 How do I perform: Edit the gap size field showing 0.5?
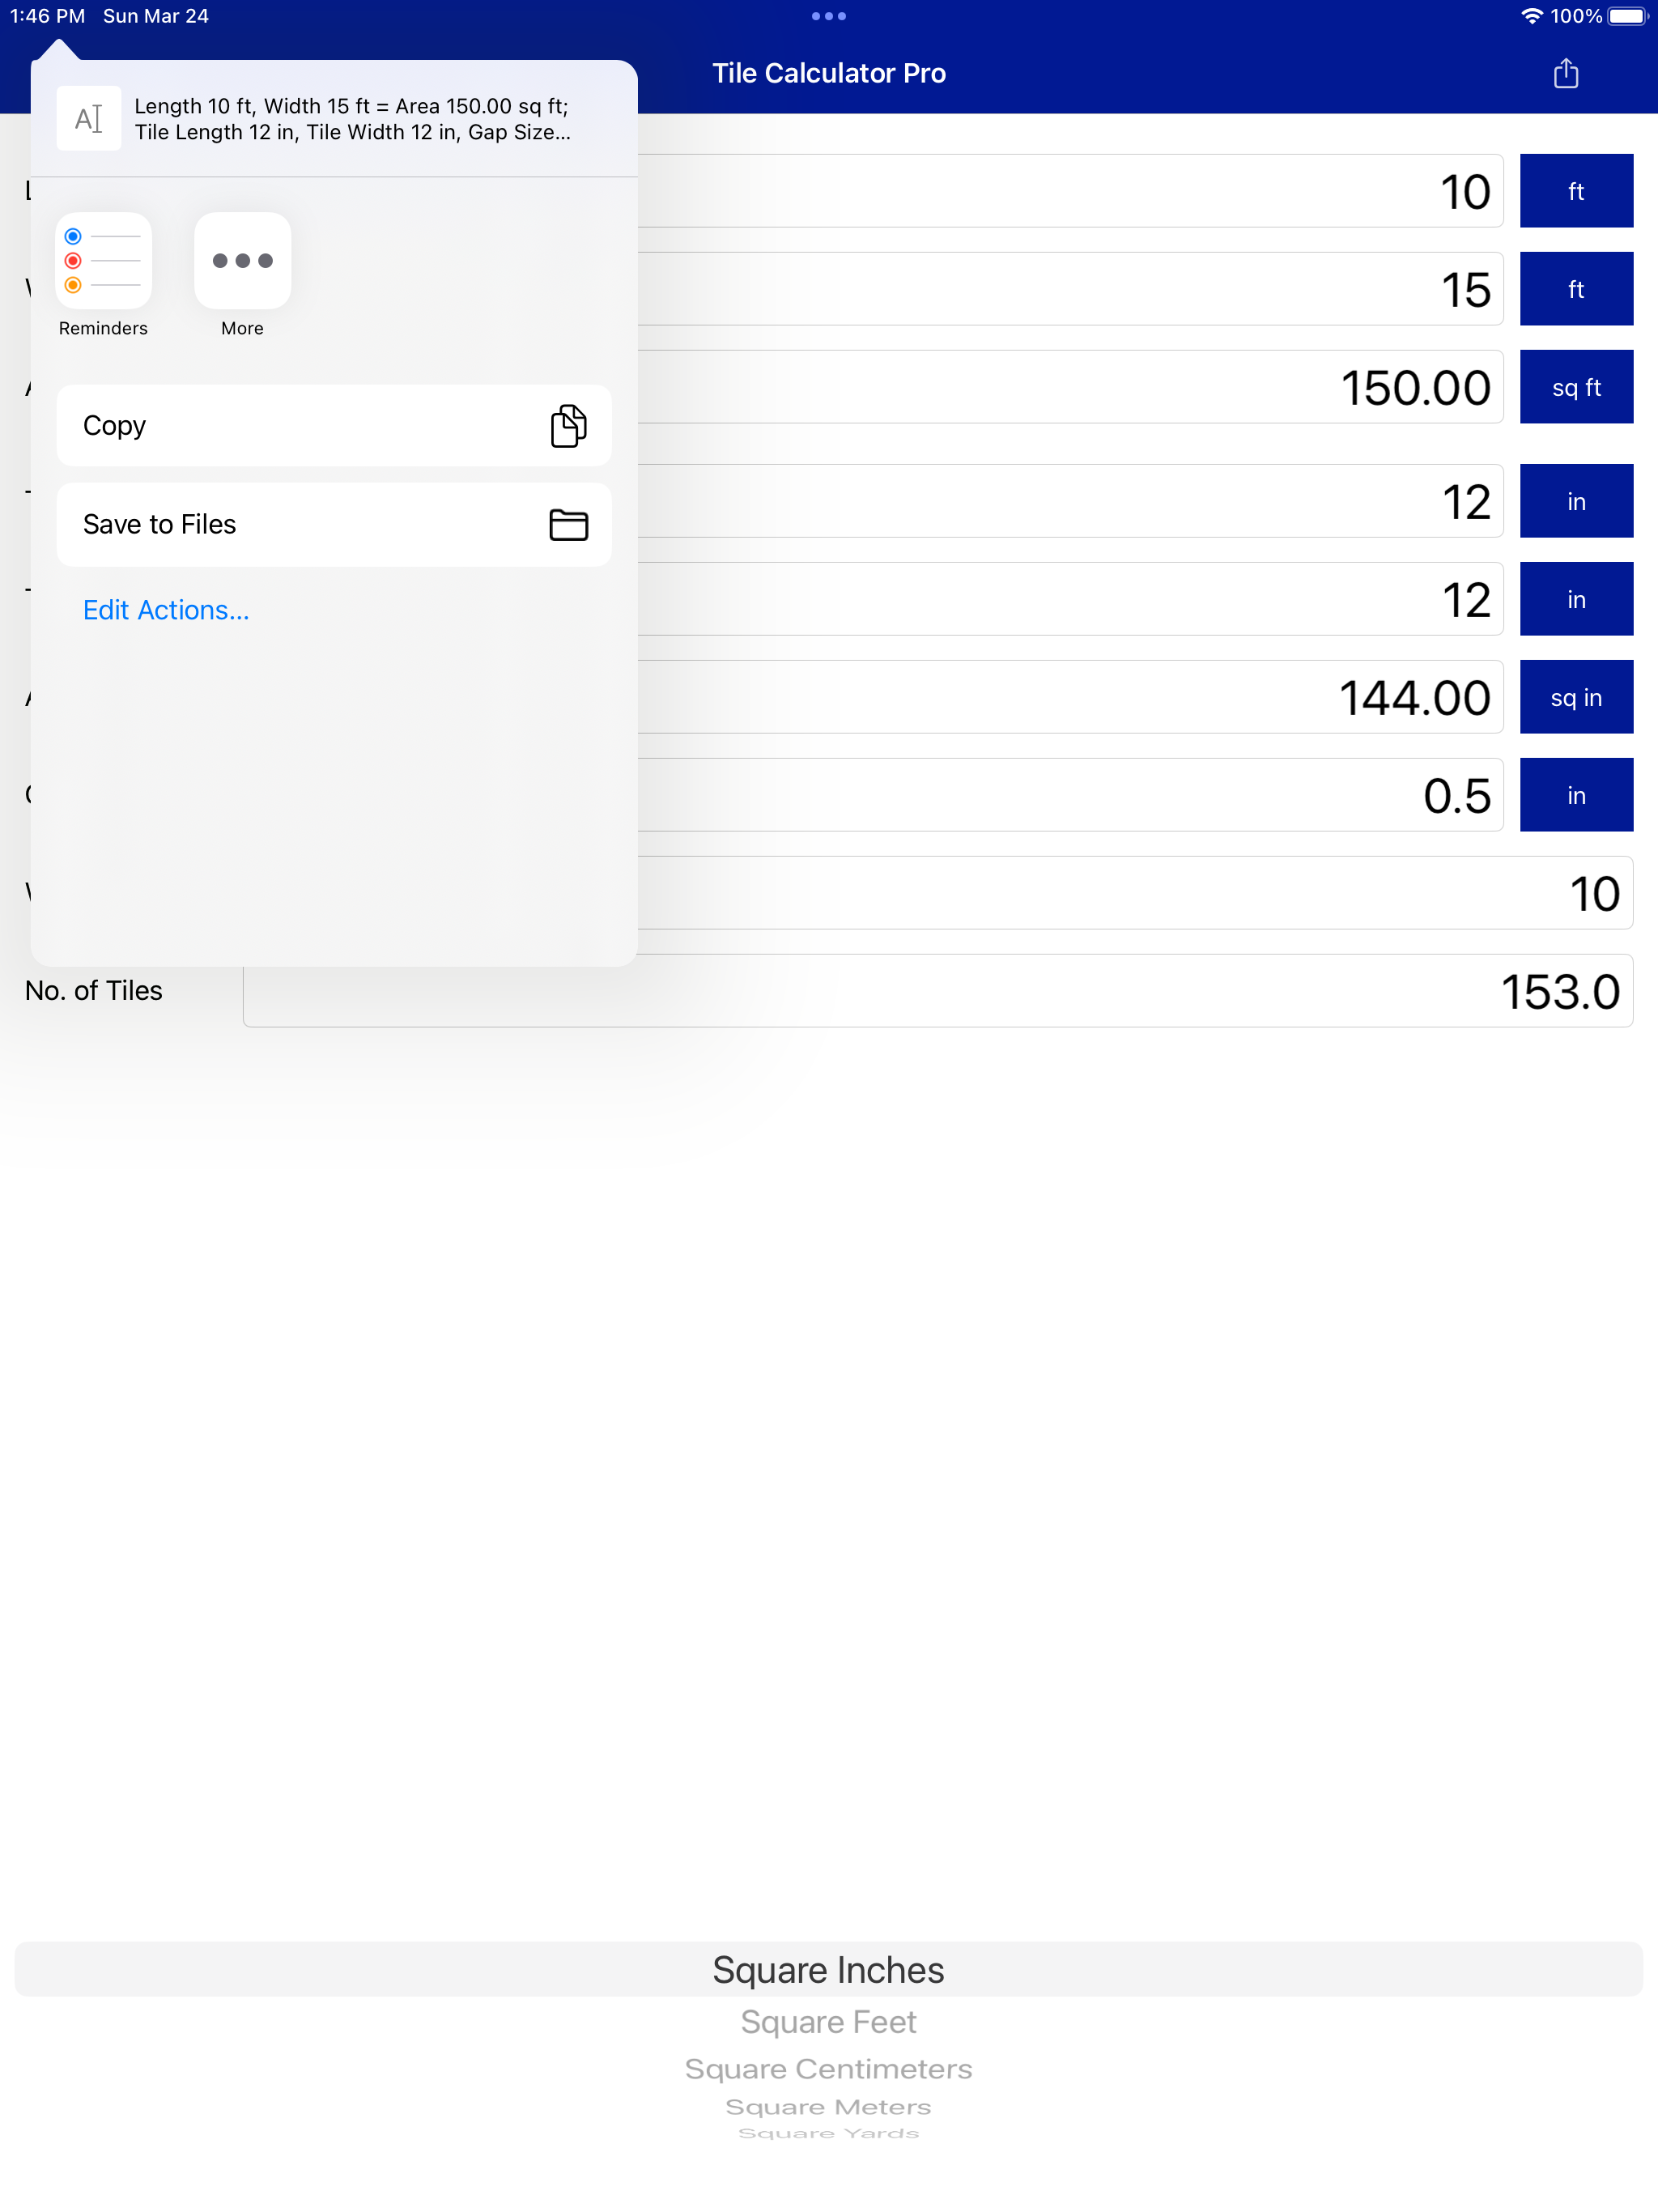click(1070, 795)
